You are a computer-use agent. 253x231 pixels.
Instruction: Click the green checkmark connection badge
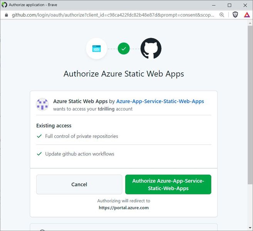(x=124, y=49)
